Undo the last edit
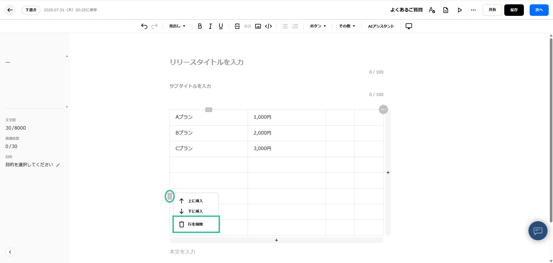The image size is (553, 263). click(x=144, y=26)
